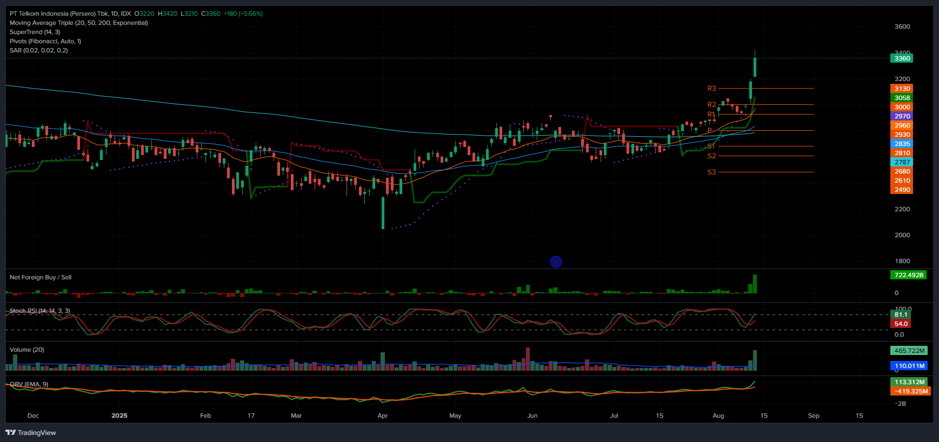The image size is (939, 442).
Task: Click the S2 pivot level label
Action: coord(711,156)
